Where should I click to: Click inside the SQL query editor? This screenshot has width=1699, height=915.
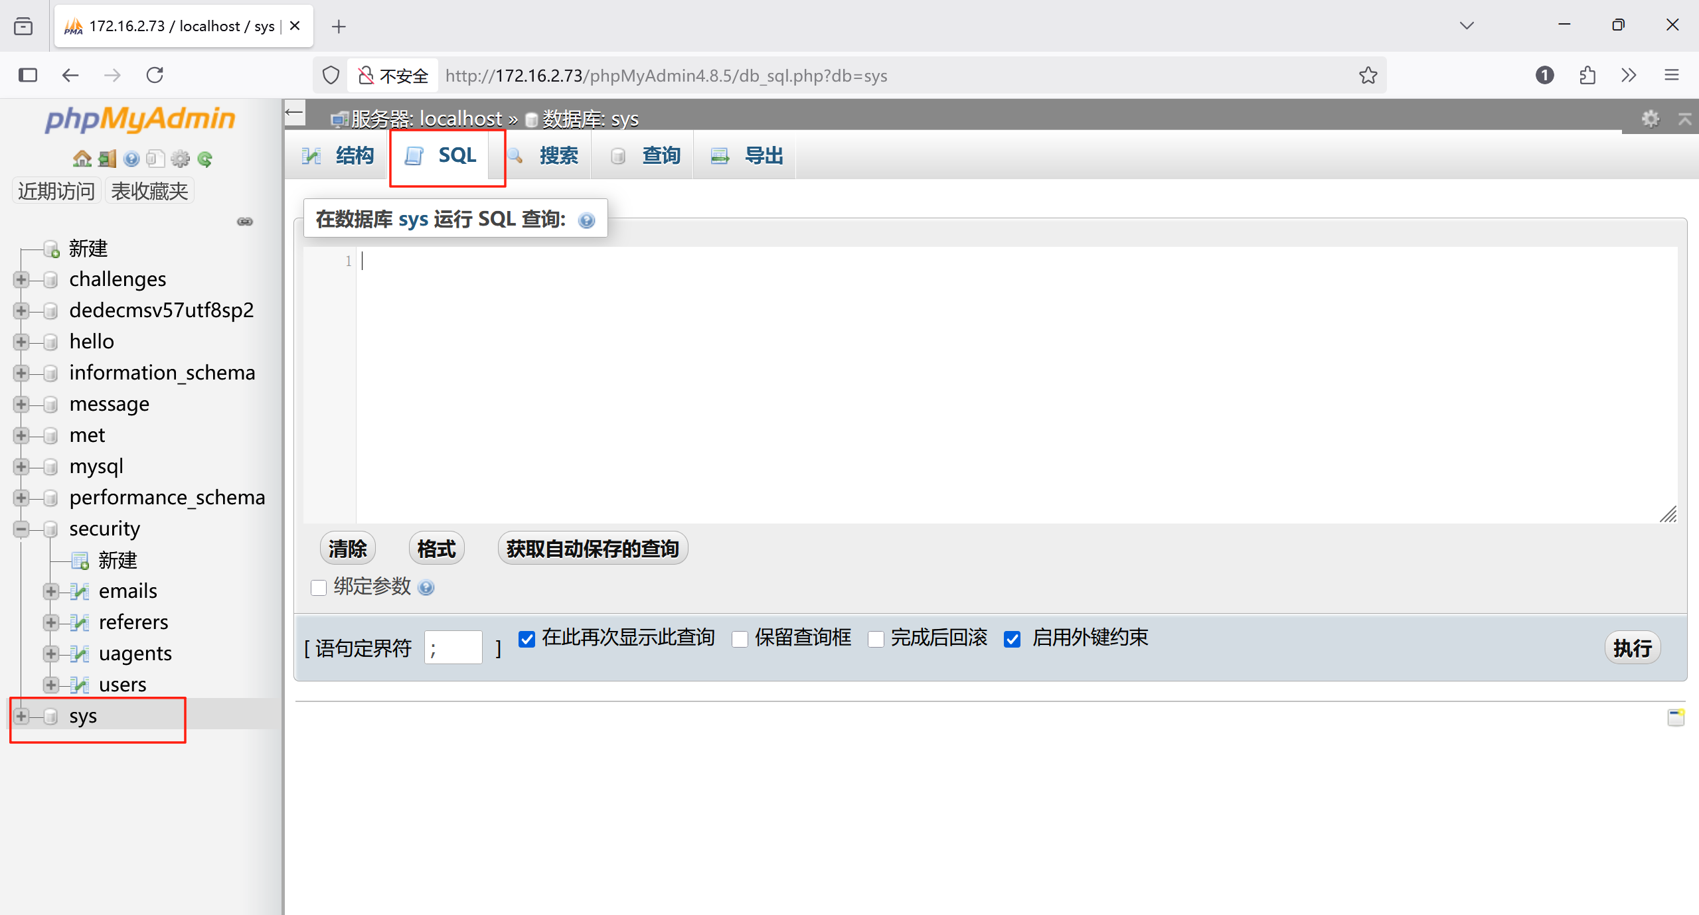(1016, 385)
